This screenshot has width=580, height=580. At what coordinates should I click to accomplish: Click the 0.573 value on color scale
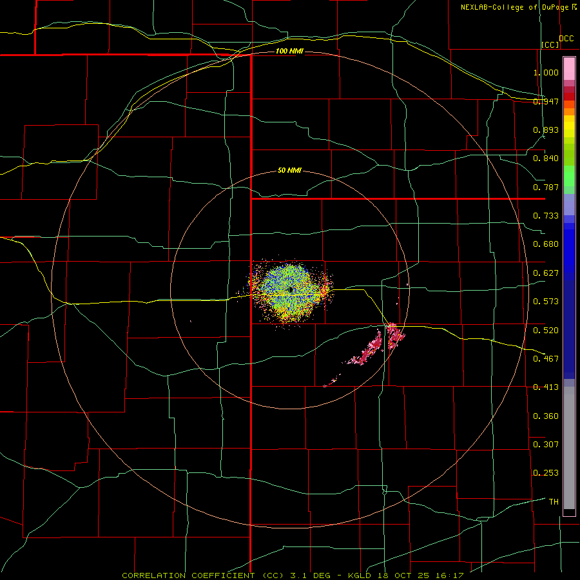click(546, 302)
